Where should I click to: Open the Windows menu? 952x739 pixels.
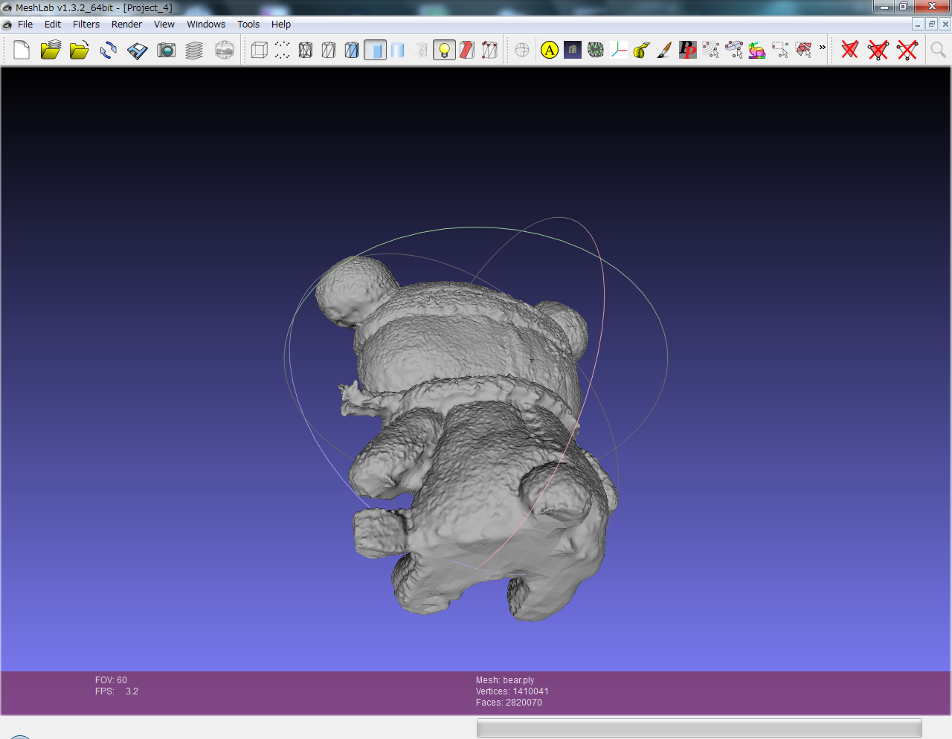(x=206, y=25)
